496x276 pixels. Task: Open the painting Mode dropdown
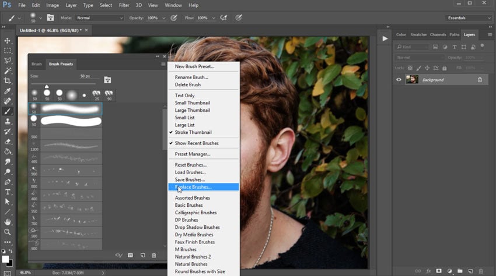[x=100, y=18]
